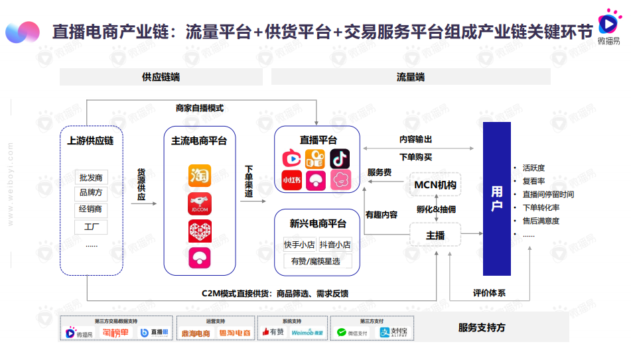Click the orange Kuaishou camera icon
The height and width of the screenshot is (344, 631).
point(315,158)
